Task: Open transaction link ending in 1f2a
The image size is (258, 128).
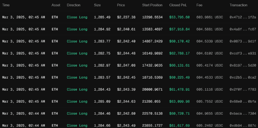Action: (243, 17)
